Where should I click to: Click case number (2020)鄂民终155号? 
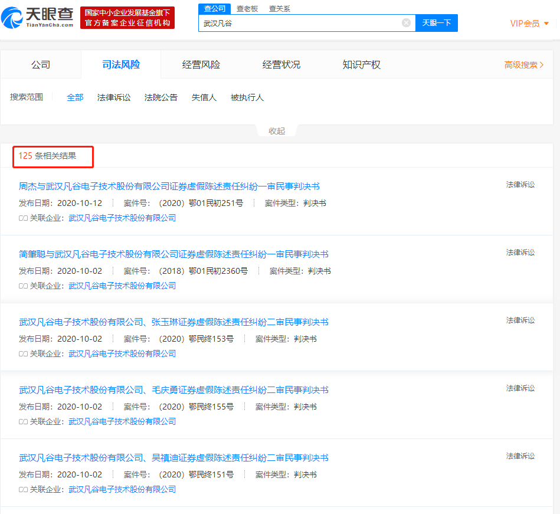pos(197,407)
